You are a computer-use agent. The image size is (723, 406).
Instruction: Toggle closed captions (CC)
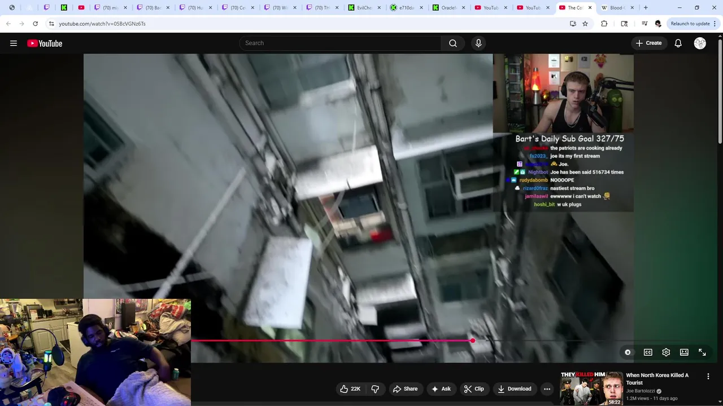pyautogui.click(x=648, y=352)
